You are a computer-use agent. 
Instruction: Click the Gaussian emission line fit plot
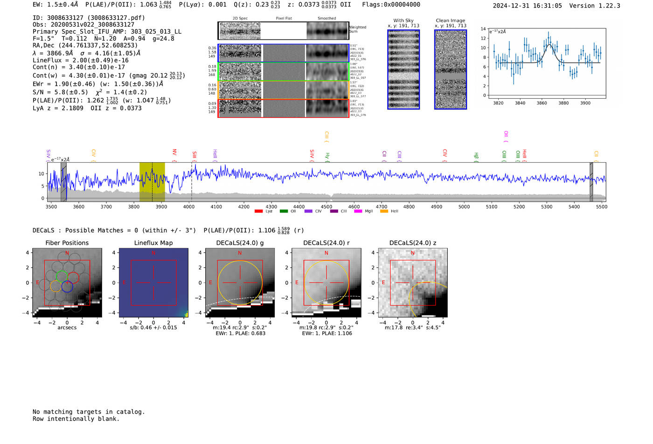tap(547, 64)
